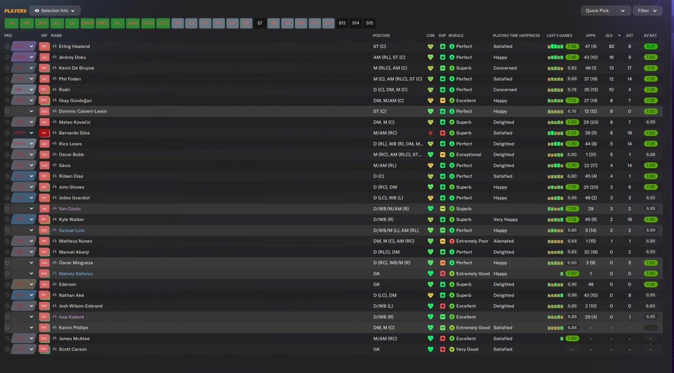Sort by Playing Time Happiness column header
Screen dimensions: 674x373
(x=517, y=36)
